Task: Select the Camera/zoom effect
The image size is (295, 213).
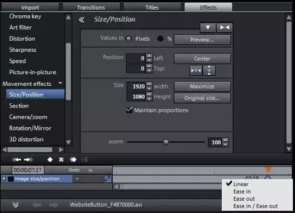Action: pyautogui.click(x=28, y=117)
